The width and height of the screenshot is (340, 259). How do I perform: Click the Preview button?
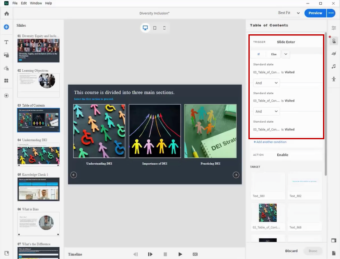pos(315,13)
